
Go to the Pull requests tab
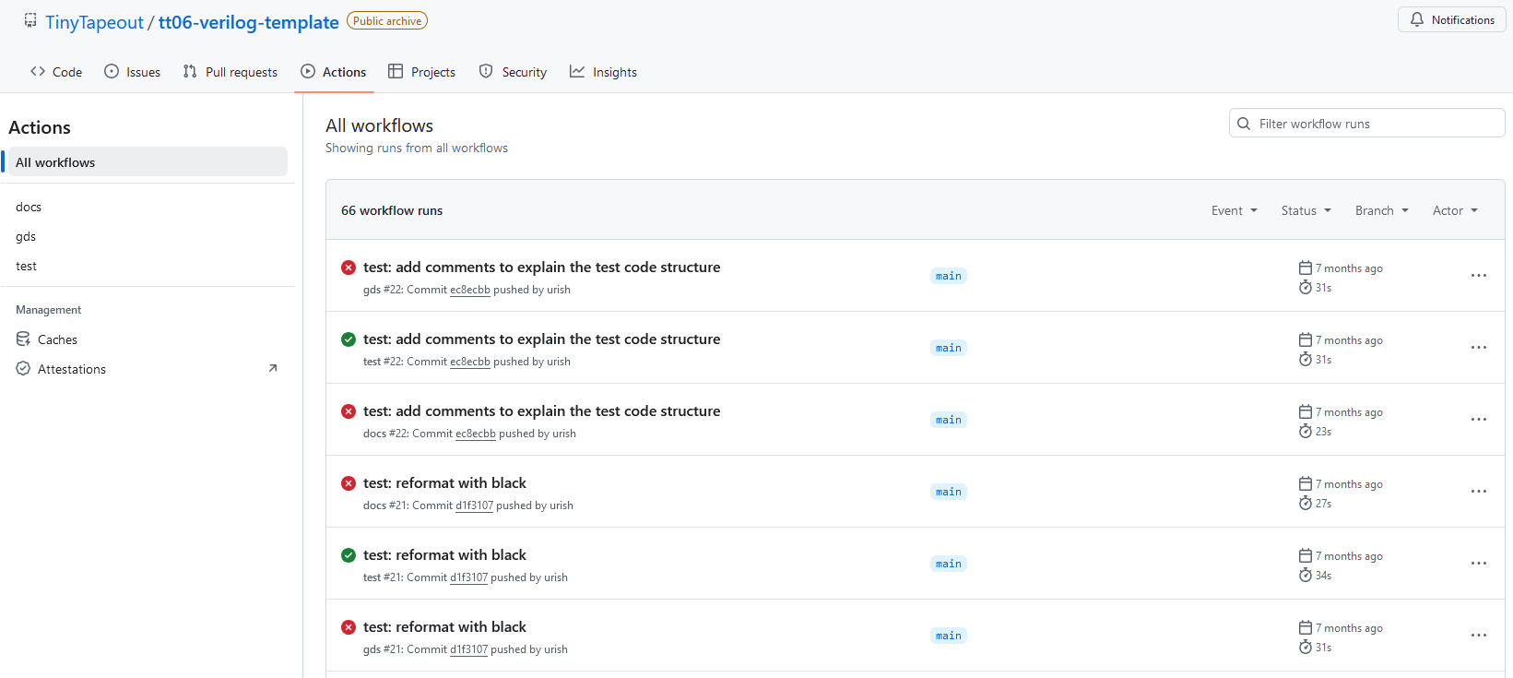pos(230,72)
